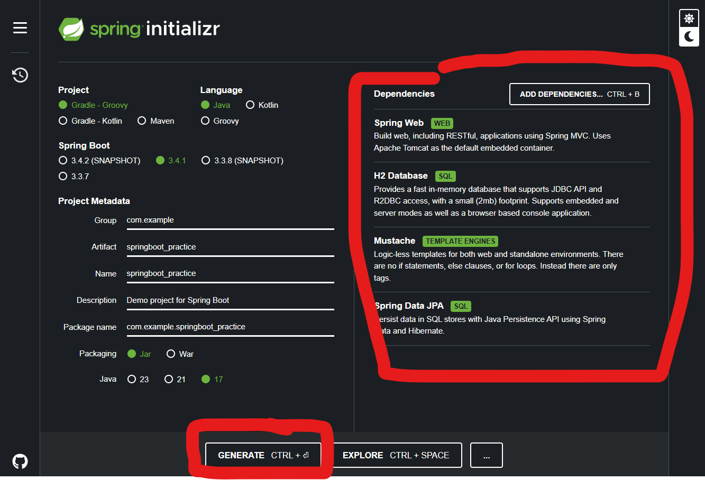This screenshot has height=480, width=705.
Task: Click the Dependencies heading
Action: tap(404, 94)
